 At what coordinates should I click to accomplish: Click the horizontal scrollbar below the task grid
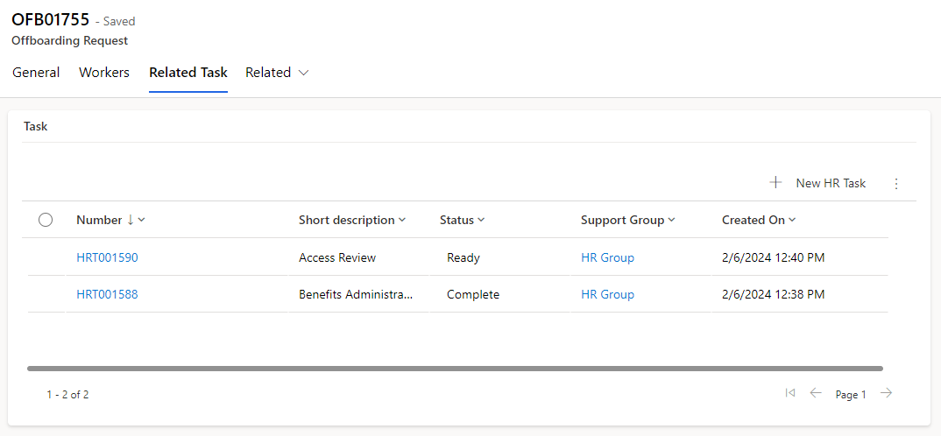[455, 369]
